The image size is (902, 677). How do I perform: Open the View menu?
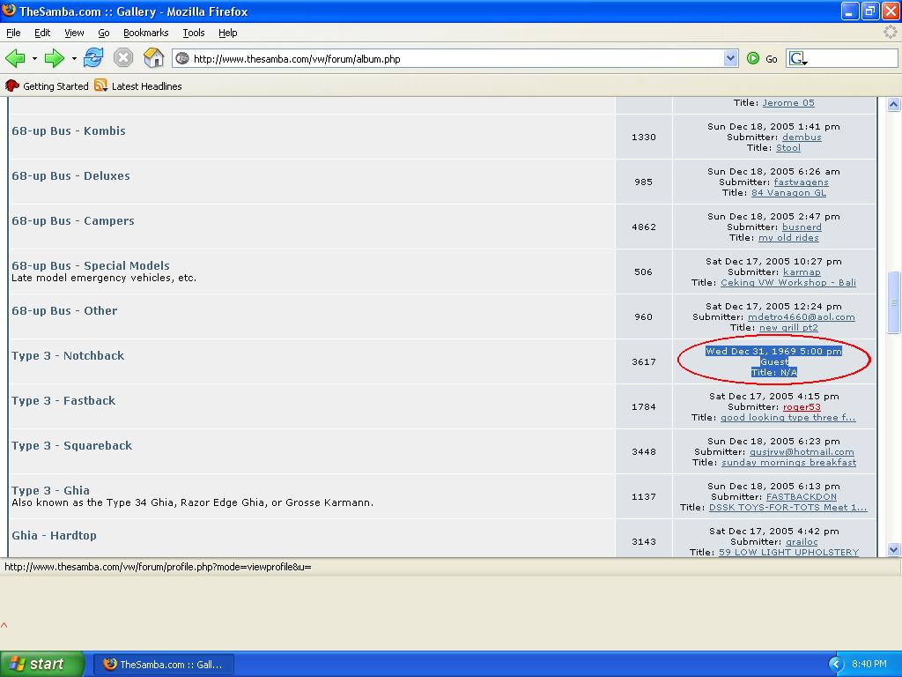point(74,33)
